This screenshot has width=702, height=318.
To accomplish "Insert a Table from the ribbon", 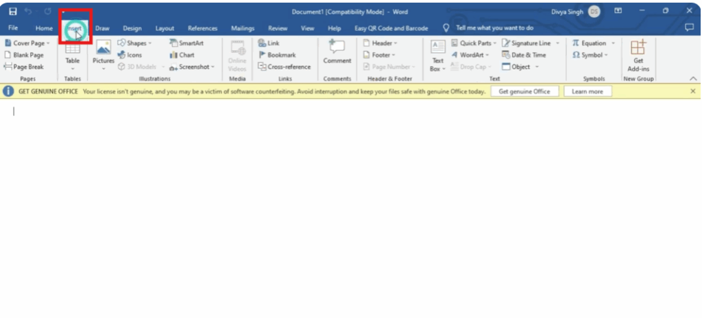I will click(x=72, y=53).
